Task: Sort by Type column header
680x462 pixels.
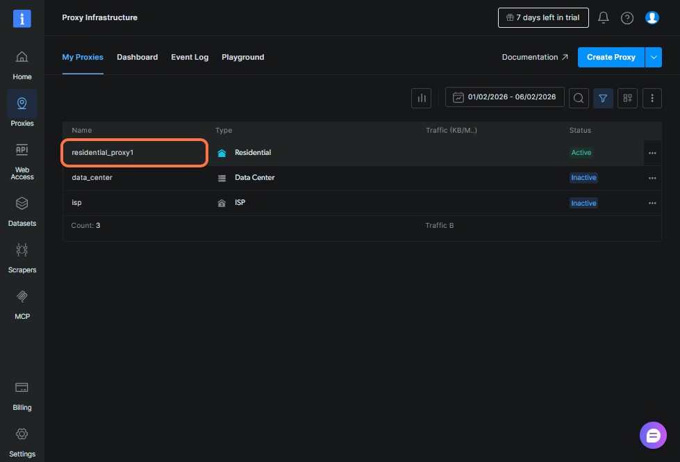Action: click(x=224, y=130)
